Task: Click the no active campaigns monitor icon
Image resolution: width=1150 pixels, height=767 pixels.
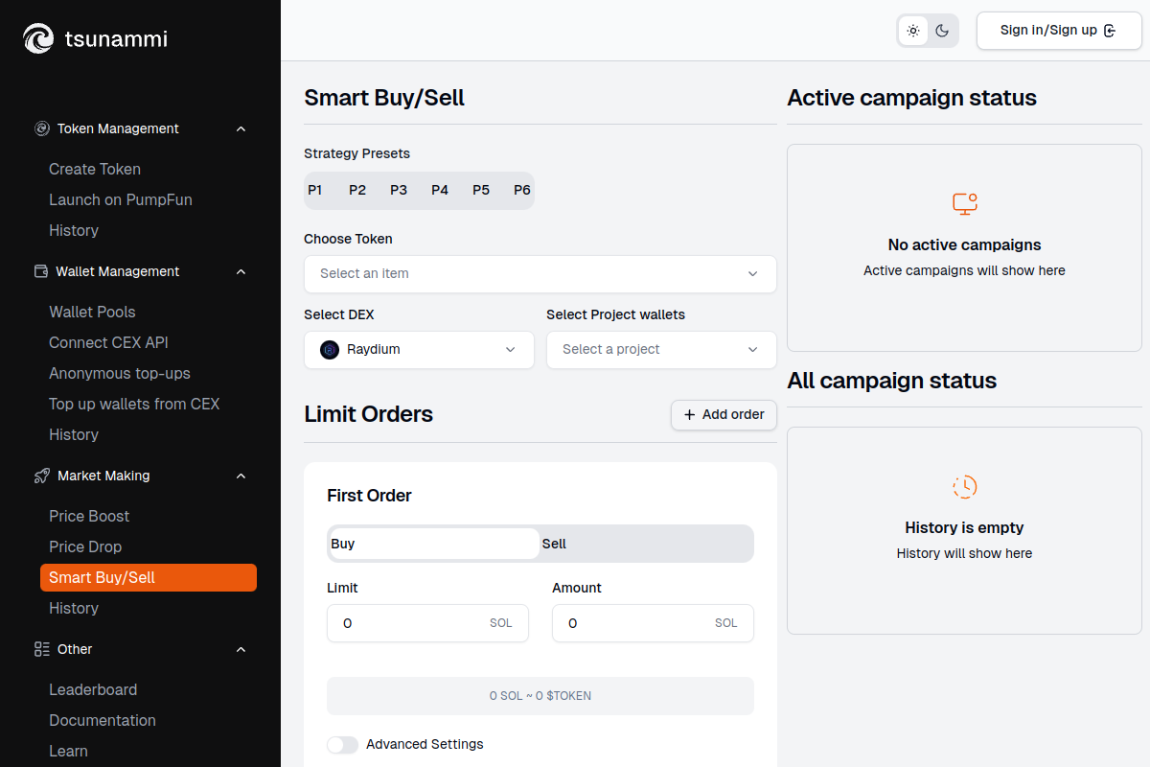Action: click(x=964, y=203)
